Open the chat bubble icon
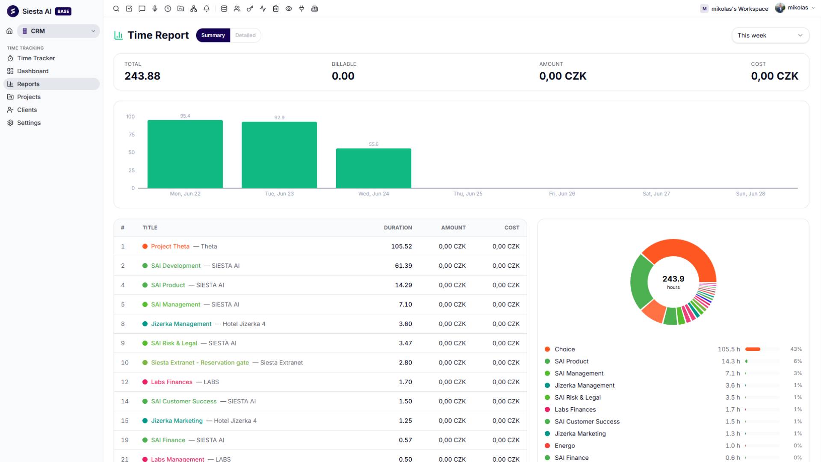The height and width of the screenshot is (462, 821). click(142, 9)
